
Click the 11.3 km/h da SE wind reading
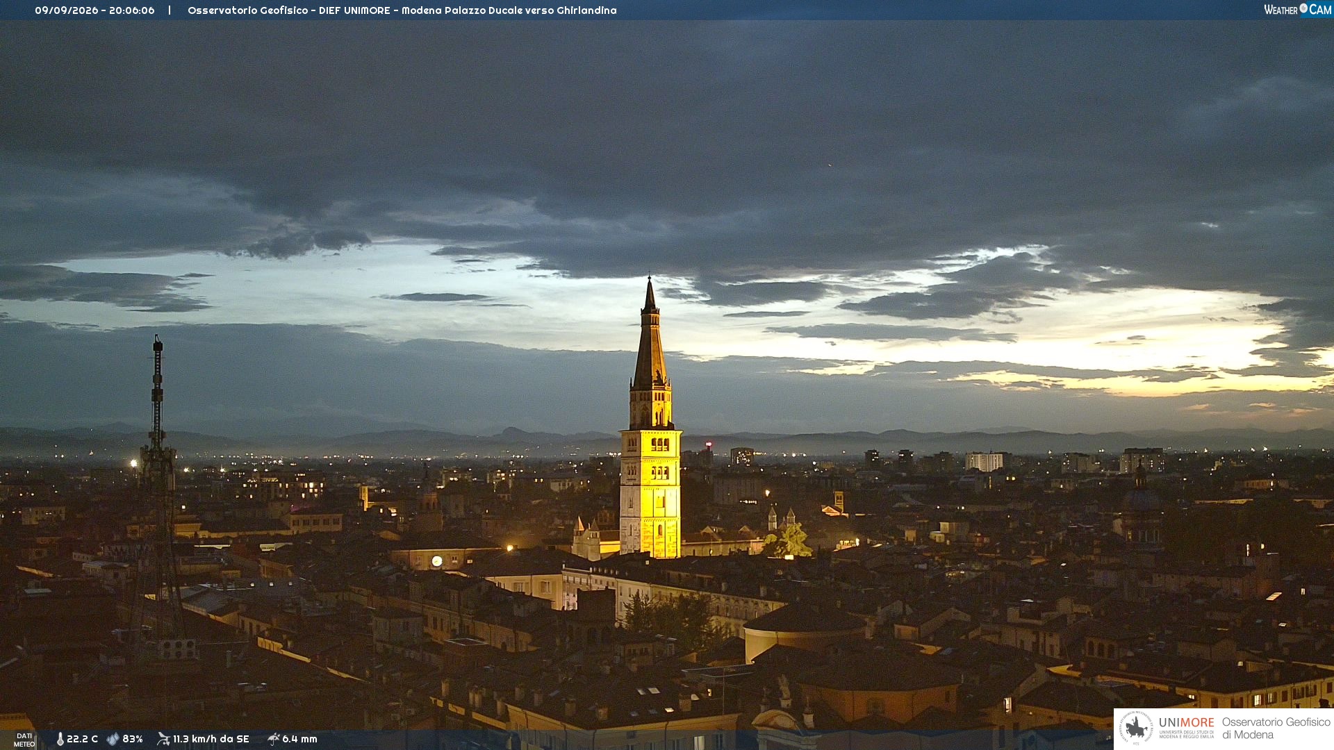coord(211,739)
